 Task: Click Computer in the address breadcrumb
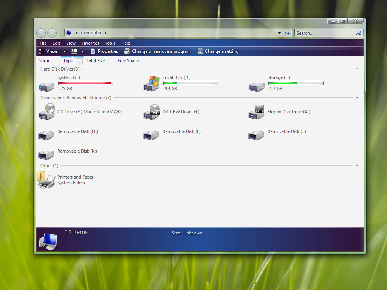click(x=91, y=33)
